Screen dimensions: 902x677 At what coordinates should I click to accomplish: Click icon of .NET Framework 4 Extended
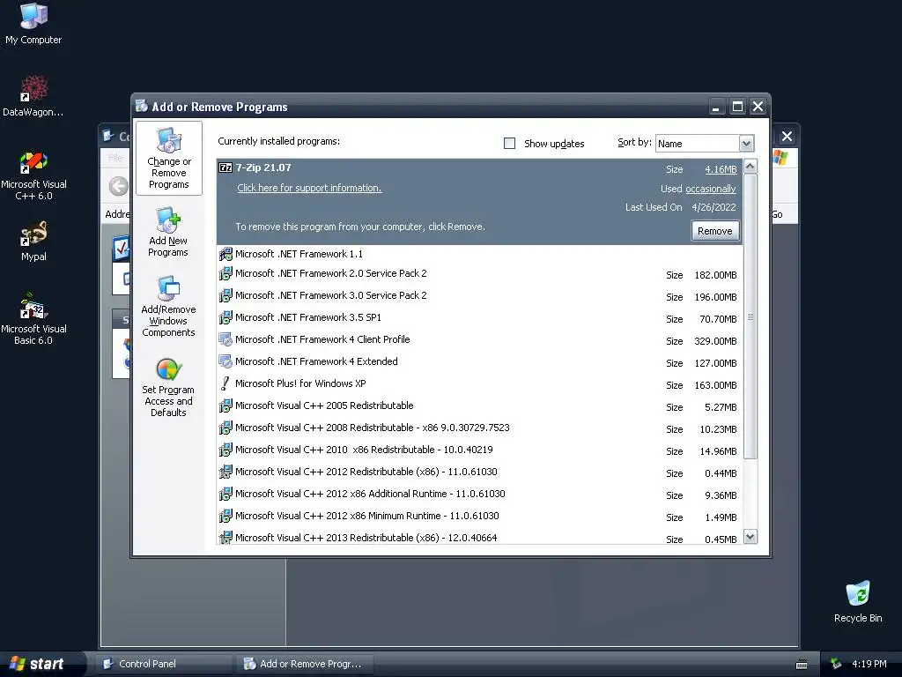225,361
